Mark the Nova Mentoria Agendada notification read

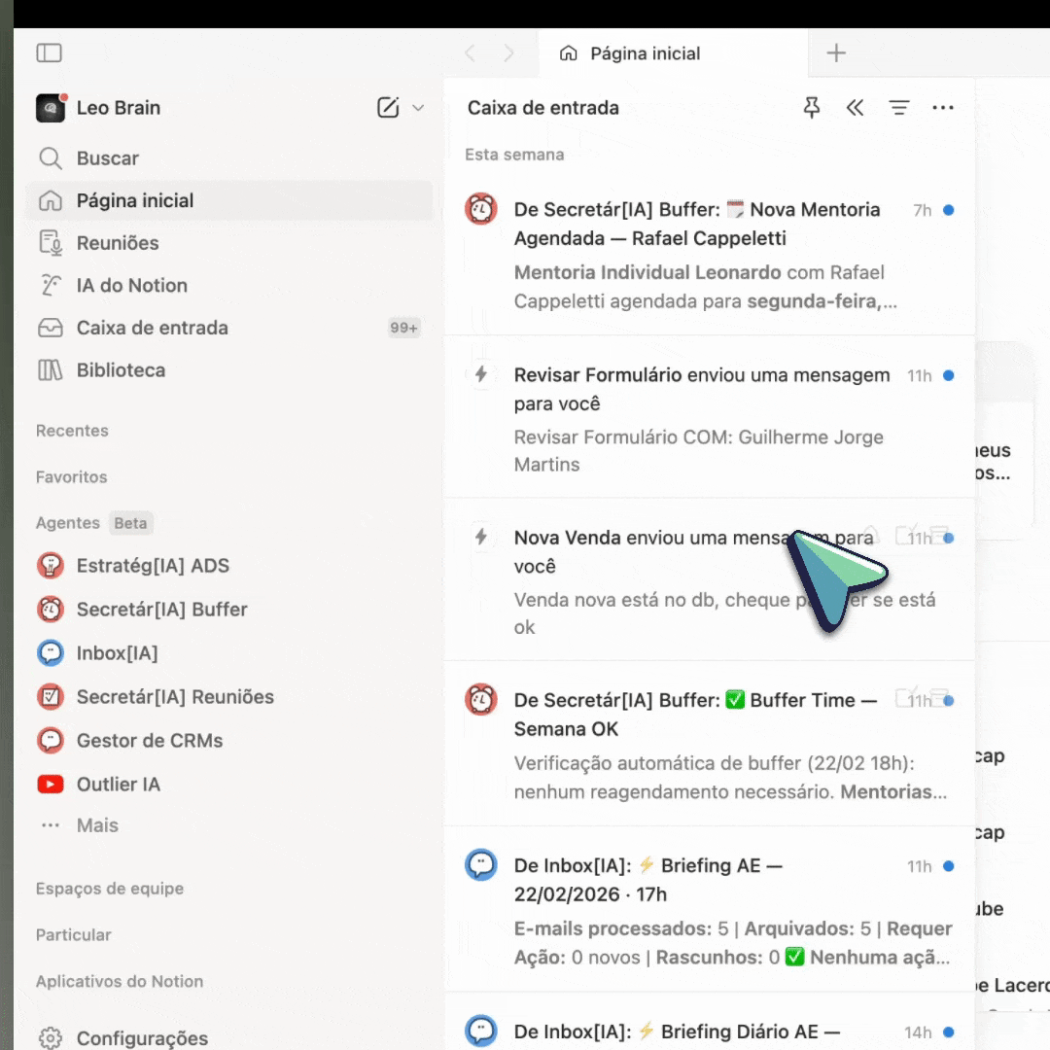coord(948,209)
